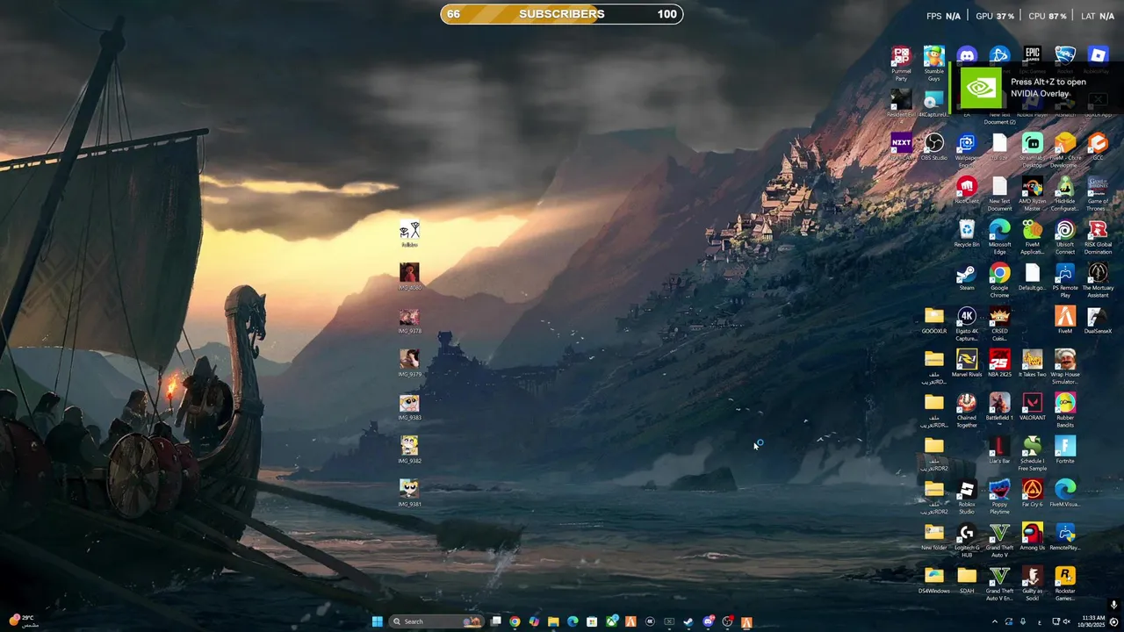The image size is (1124, 632).
Task: Launch AMD Ryzen Master shortcut
Action: click(x=1032, y=193)
